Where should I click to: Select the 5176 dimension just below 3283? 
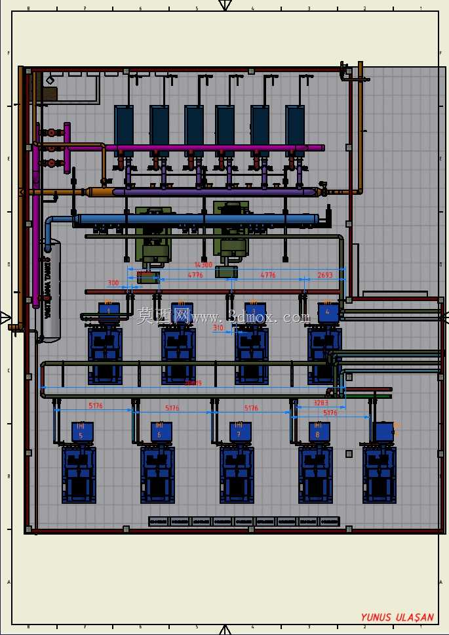pos(330,413)
